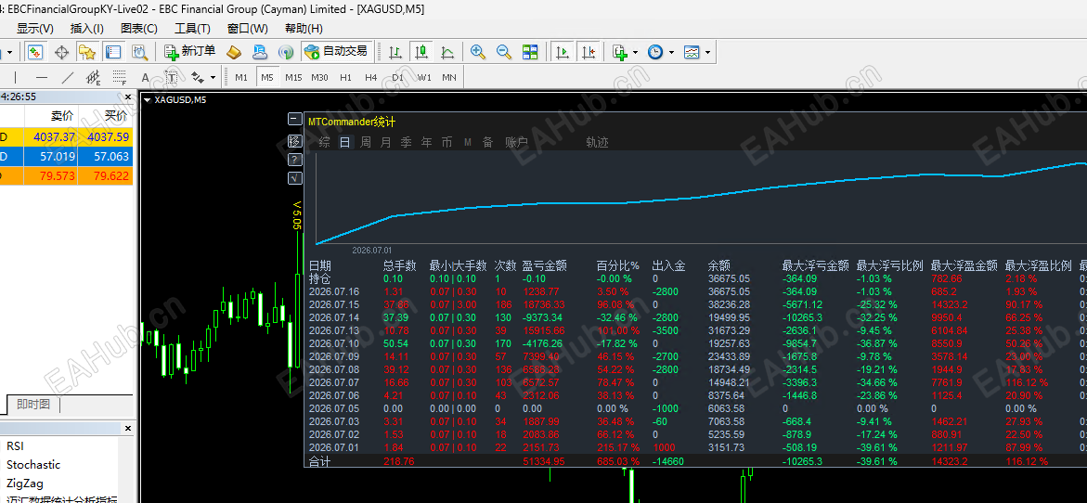Open the Navigator folder-star icon

[86, 52]
